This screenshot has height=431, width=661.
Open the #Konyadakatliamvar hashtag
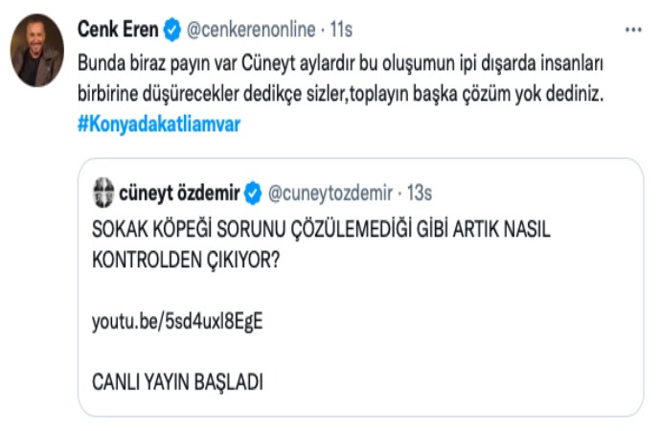coord(156,125)
